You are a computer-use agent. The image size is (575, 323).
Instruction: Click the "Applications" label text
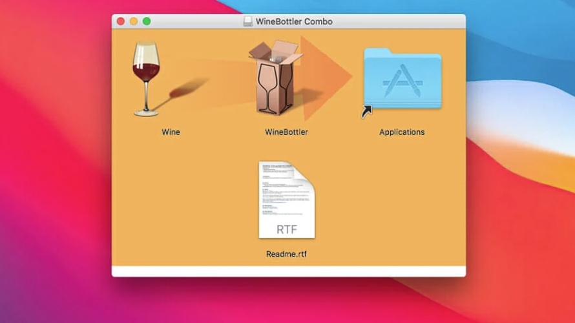(x=402, y=132)
